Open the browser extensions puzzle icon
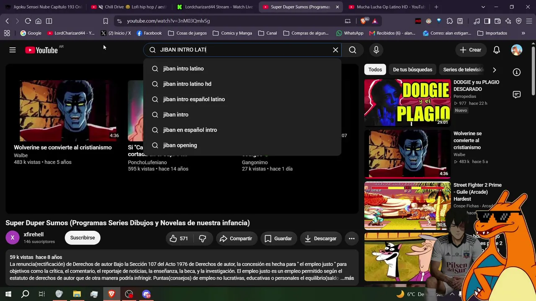Viewport: 536px width, 301px height. [450, 21]
